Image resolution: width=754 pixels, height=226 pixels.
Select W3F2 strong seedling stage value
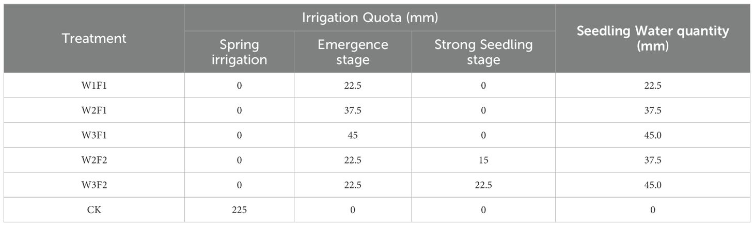tap(483, 185)
